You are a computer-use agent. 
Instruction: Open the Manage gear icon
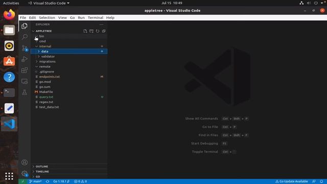(x=25, y=173)
